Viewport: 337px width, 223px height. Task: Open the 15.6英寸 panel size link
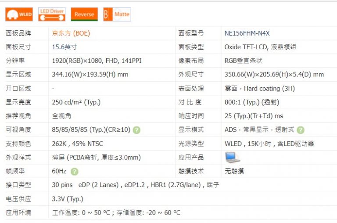(64, 47)
